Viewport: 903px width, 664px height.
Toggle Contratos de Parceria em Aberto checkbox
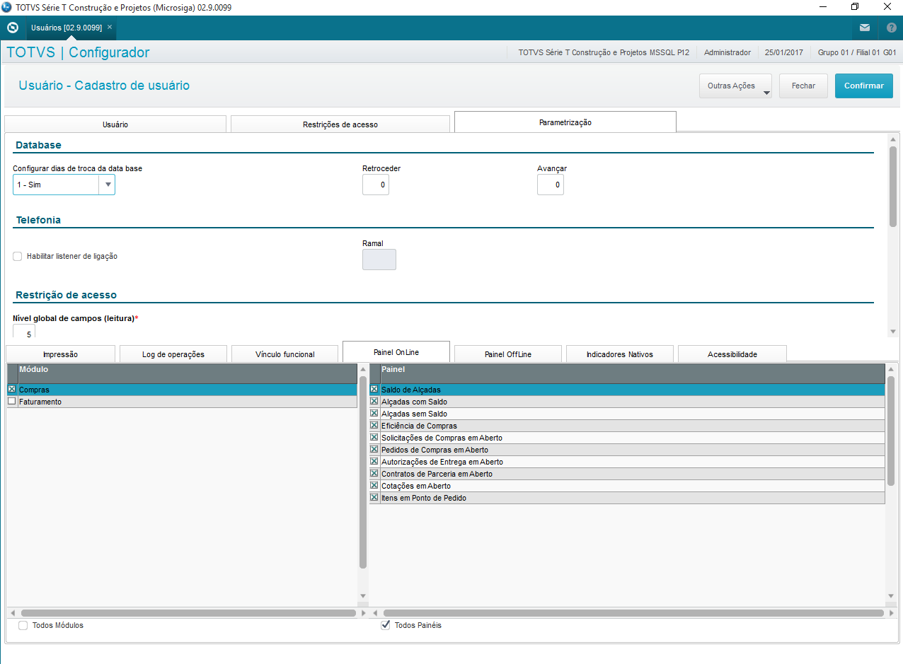point(374,473)
